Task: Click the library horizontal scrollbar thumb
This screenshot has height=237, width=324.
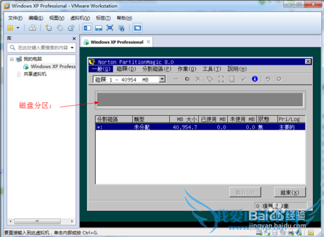Action: click(38, 221)
